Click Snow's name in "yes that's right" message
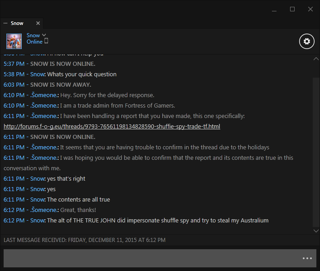 (x=37, y=178)
